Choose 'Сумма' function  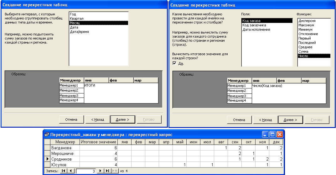[x=314, y=51]
